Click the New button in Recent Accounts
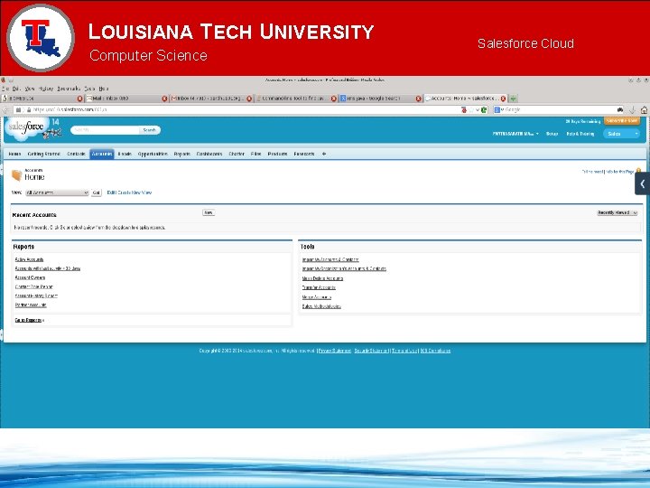The width and height of the screenshot is (650, 488). click(209, 213)
